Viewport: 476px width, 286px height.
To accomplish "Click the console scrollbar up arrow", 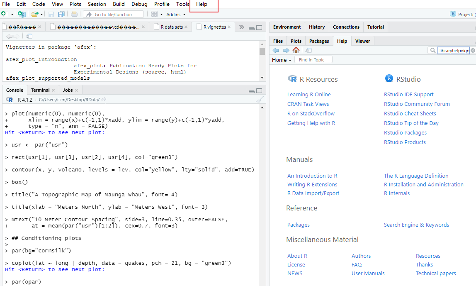I will tap(262, 108).
